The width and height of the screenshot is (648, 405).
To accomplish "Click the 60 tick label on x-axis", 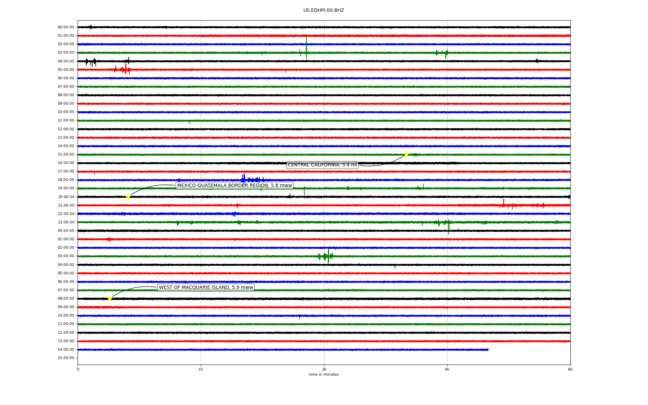I will (x=570, y=369).
